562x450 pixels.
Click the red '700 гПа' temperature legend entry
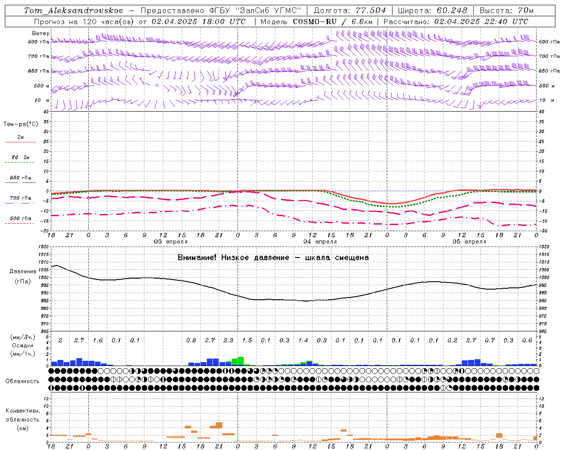click(x=20, y=198)
